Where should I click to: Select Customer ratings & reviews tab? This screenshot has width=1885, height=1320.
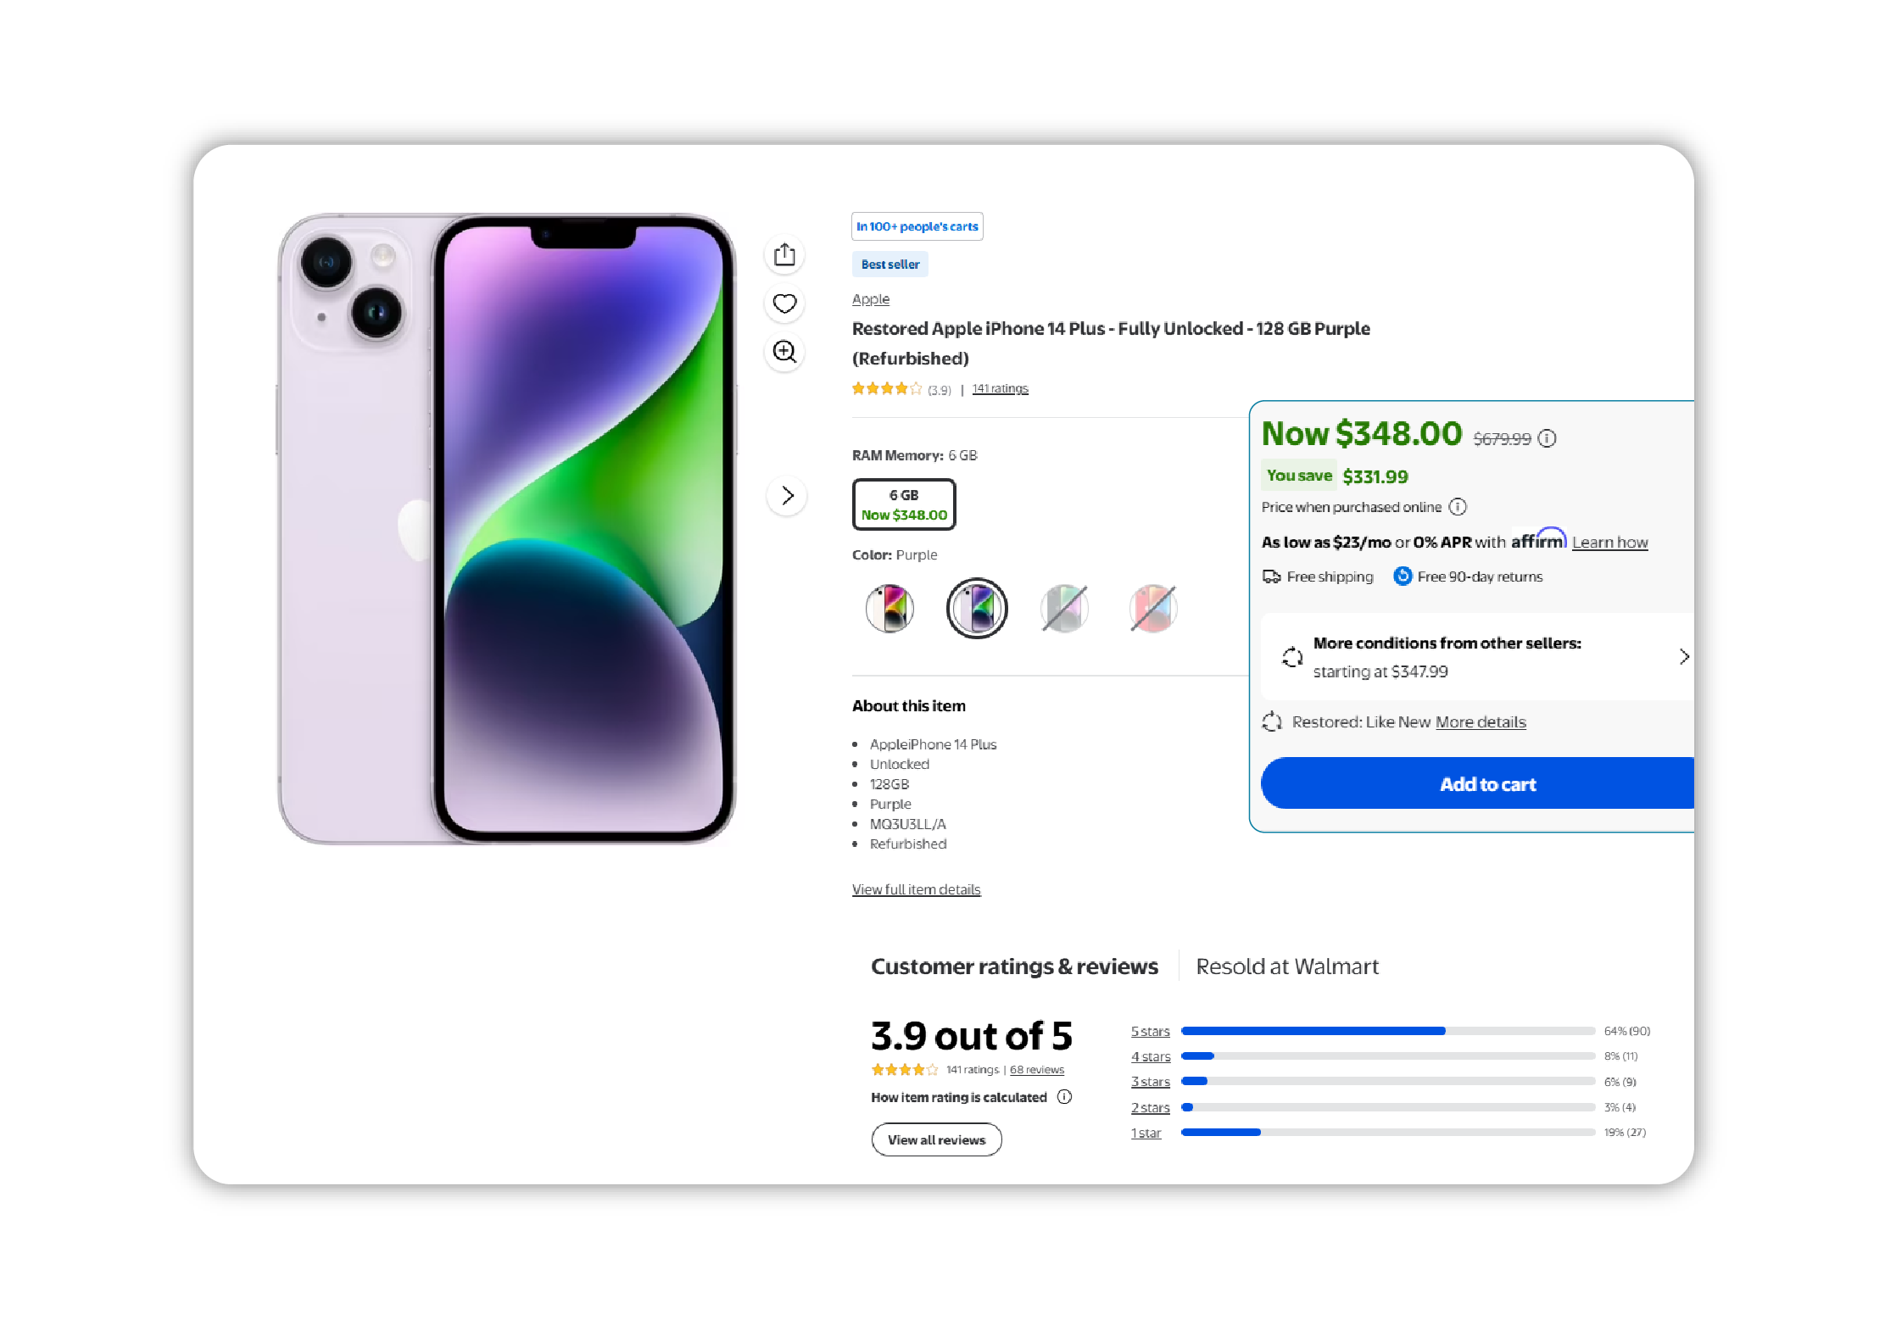1014,966
